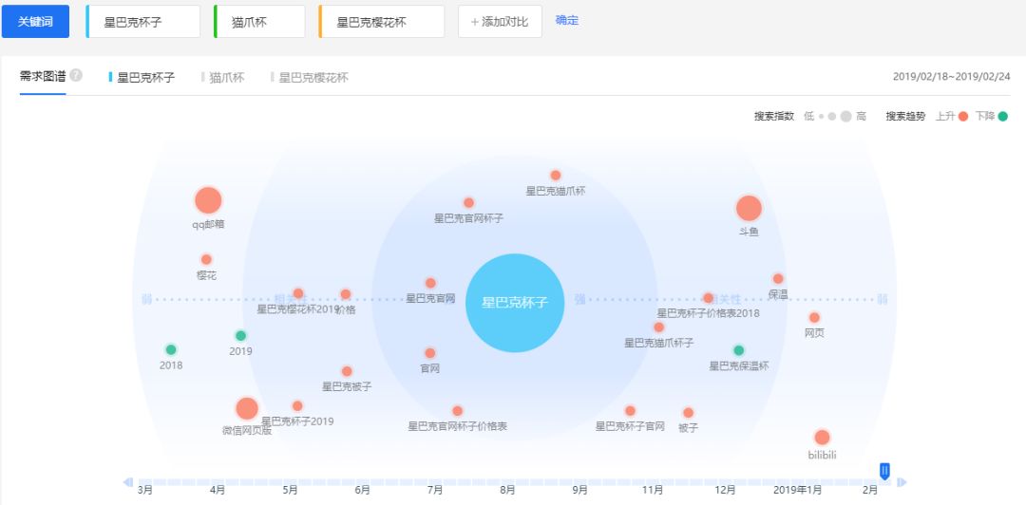Click the green 星巴克保温杯 node dot
This screenshot has width=1026, height=505.
click(x=739, y=350)
